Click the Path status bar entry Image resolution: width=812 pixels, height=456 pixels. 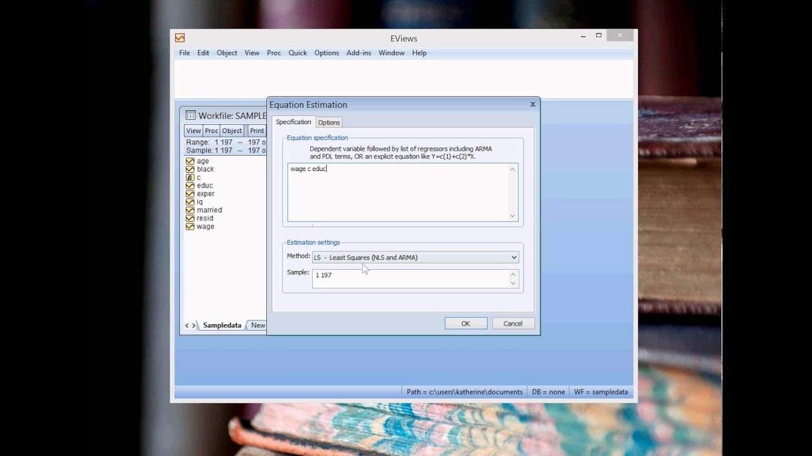(464, 392)
